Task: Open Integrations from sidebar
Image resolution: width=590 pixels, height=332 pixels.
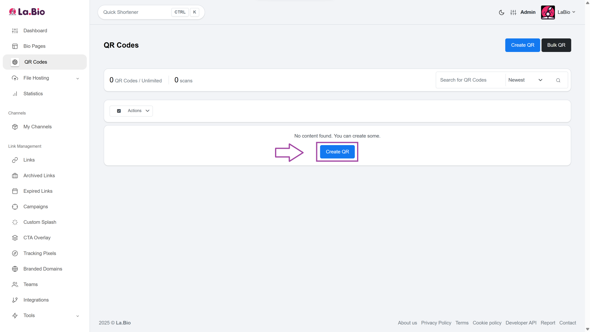Action: pyautogui.click(x=36, y=300)
